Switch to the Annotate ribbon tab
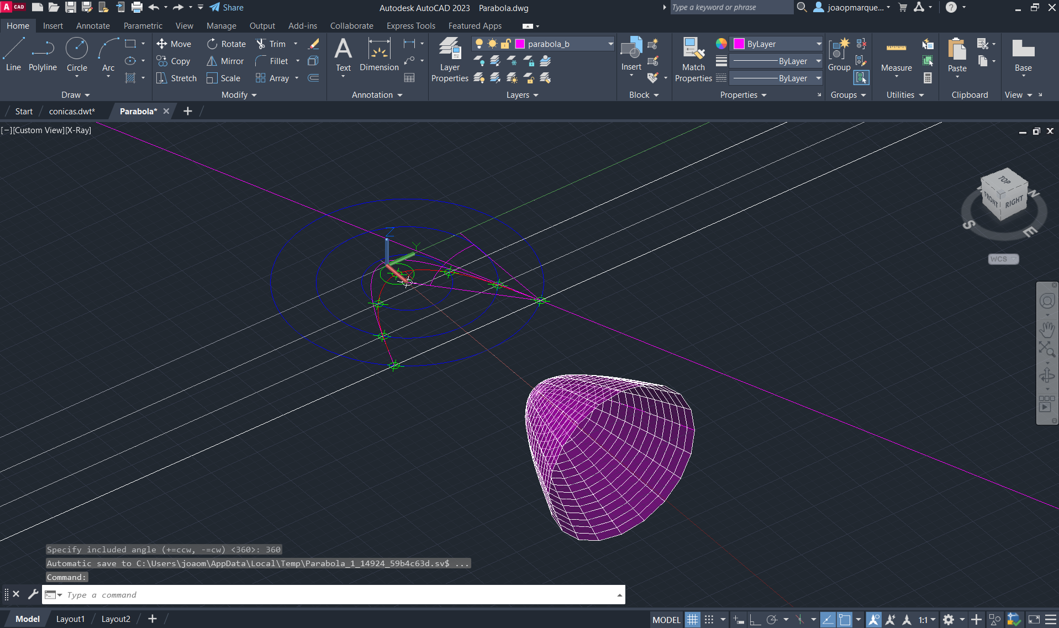Screen dimensions: 1059x628 [x=93, y=26]
